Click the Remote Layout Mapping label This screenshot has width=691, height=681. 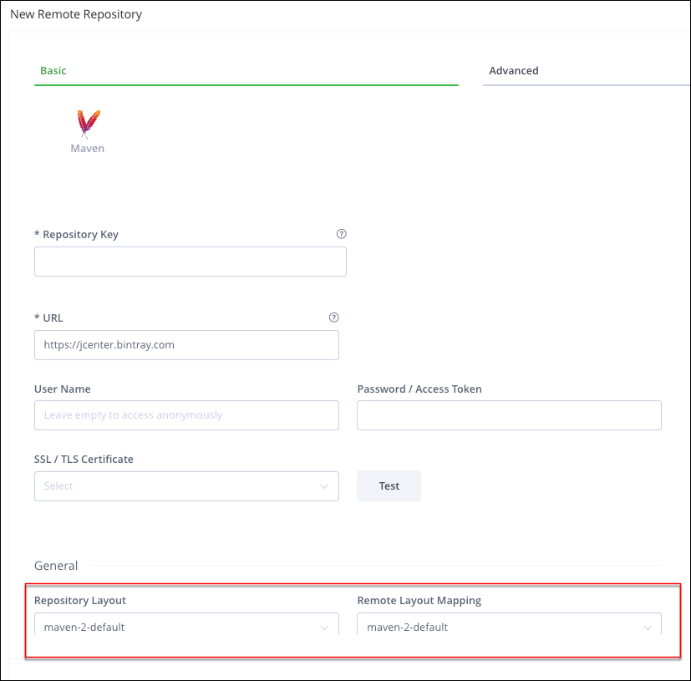(419, 600)
